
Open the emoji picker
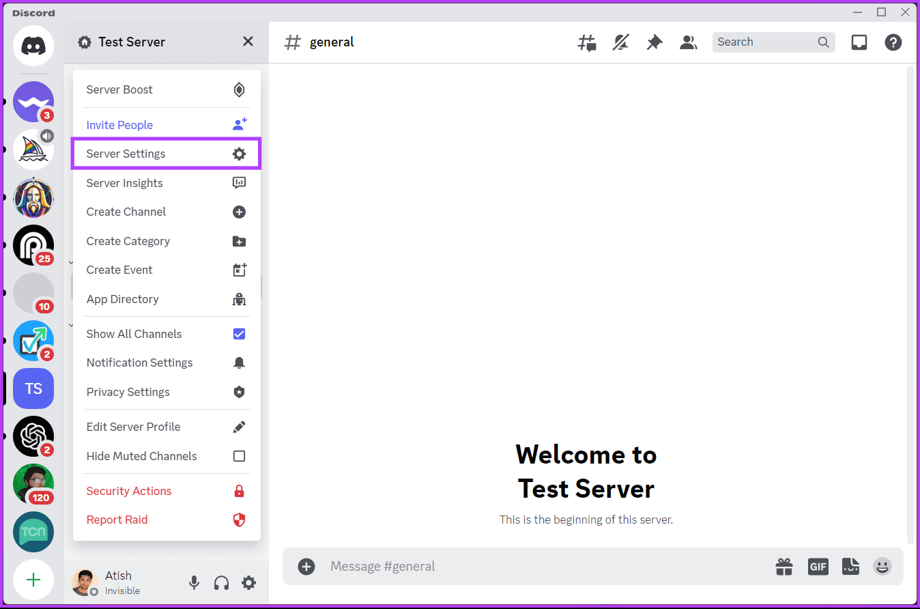tap(882, 566)
